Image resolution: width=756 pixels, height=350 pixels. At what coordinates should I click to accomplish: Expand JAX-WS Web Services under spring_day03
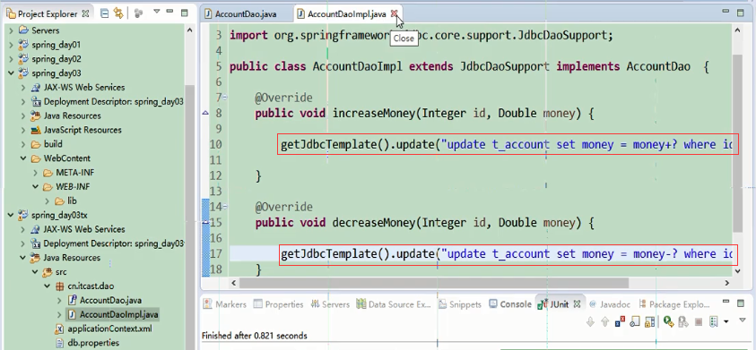point(23,88)
